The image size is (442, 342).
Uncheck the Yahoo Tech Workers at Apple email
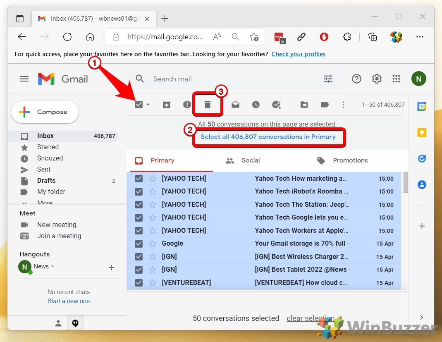click(139, 230)
